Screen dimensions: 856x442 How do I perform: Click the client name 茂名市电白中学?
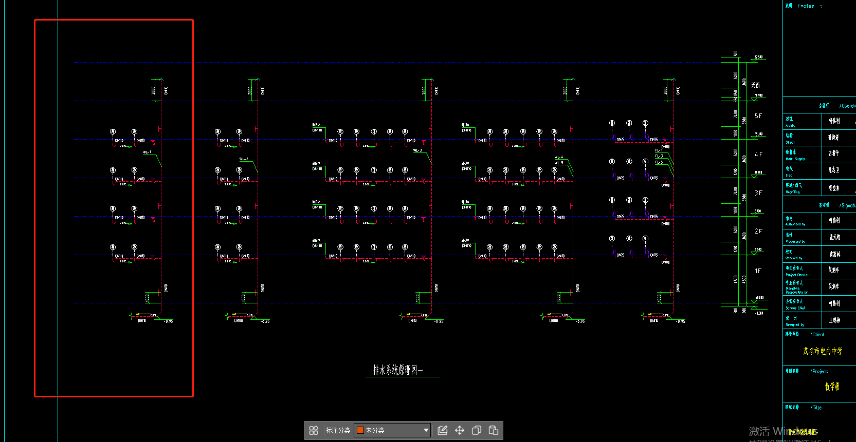tap(823, 351)
